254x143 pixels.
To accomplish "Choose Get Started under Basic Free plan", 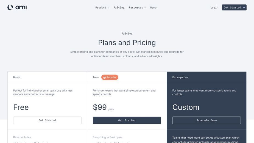I will [x=47, y=120].
